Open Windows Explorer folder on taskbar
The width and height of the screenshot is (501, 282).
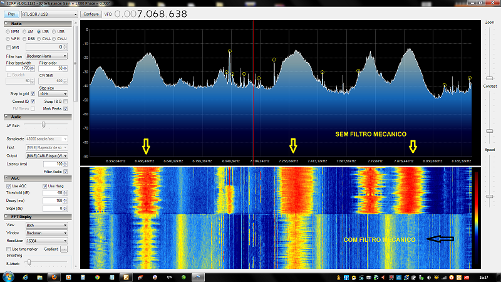pyautogui.click(x=39, y=276)
